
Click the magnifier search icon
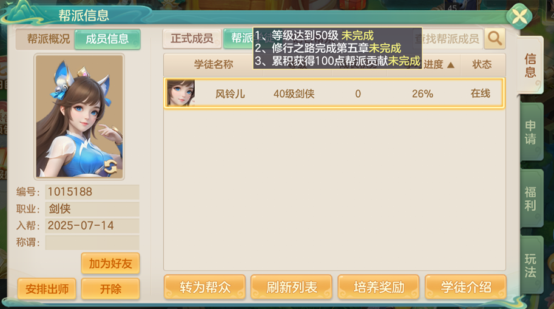(x=495, y=38)
